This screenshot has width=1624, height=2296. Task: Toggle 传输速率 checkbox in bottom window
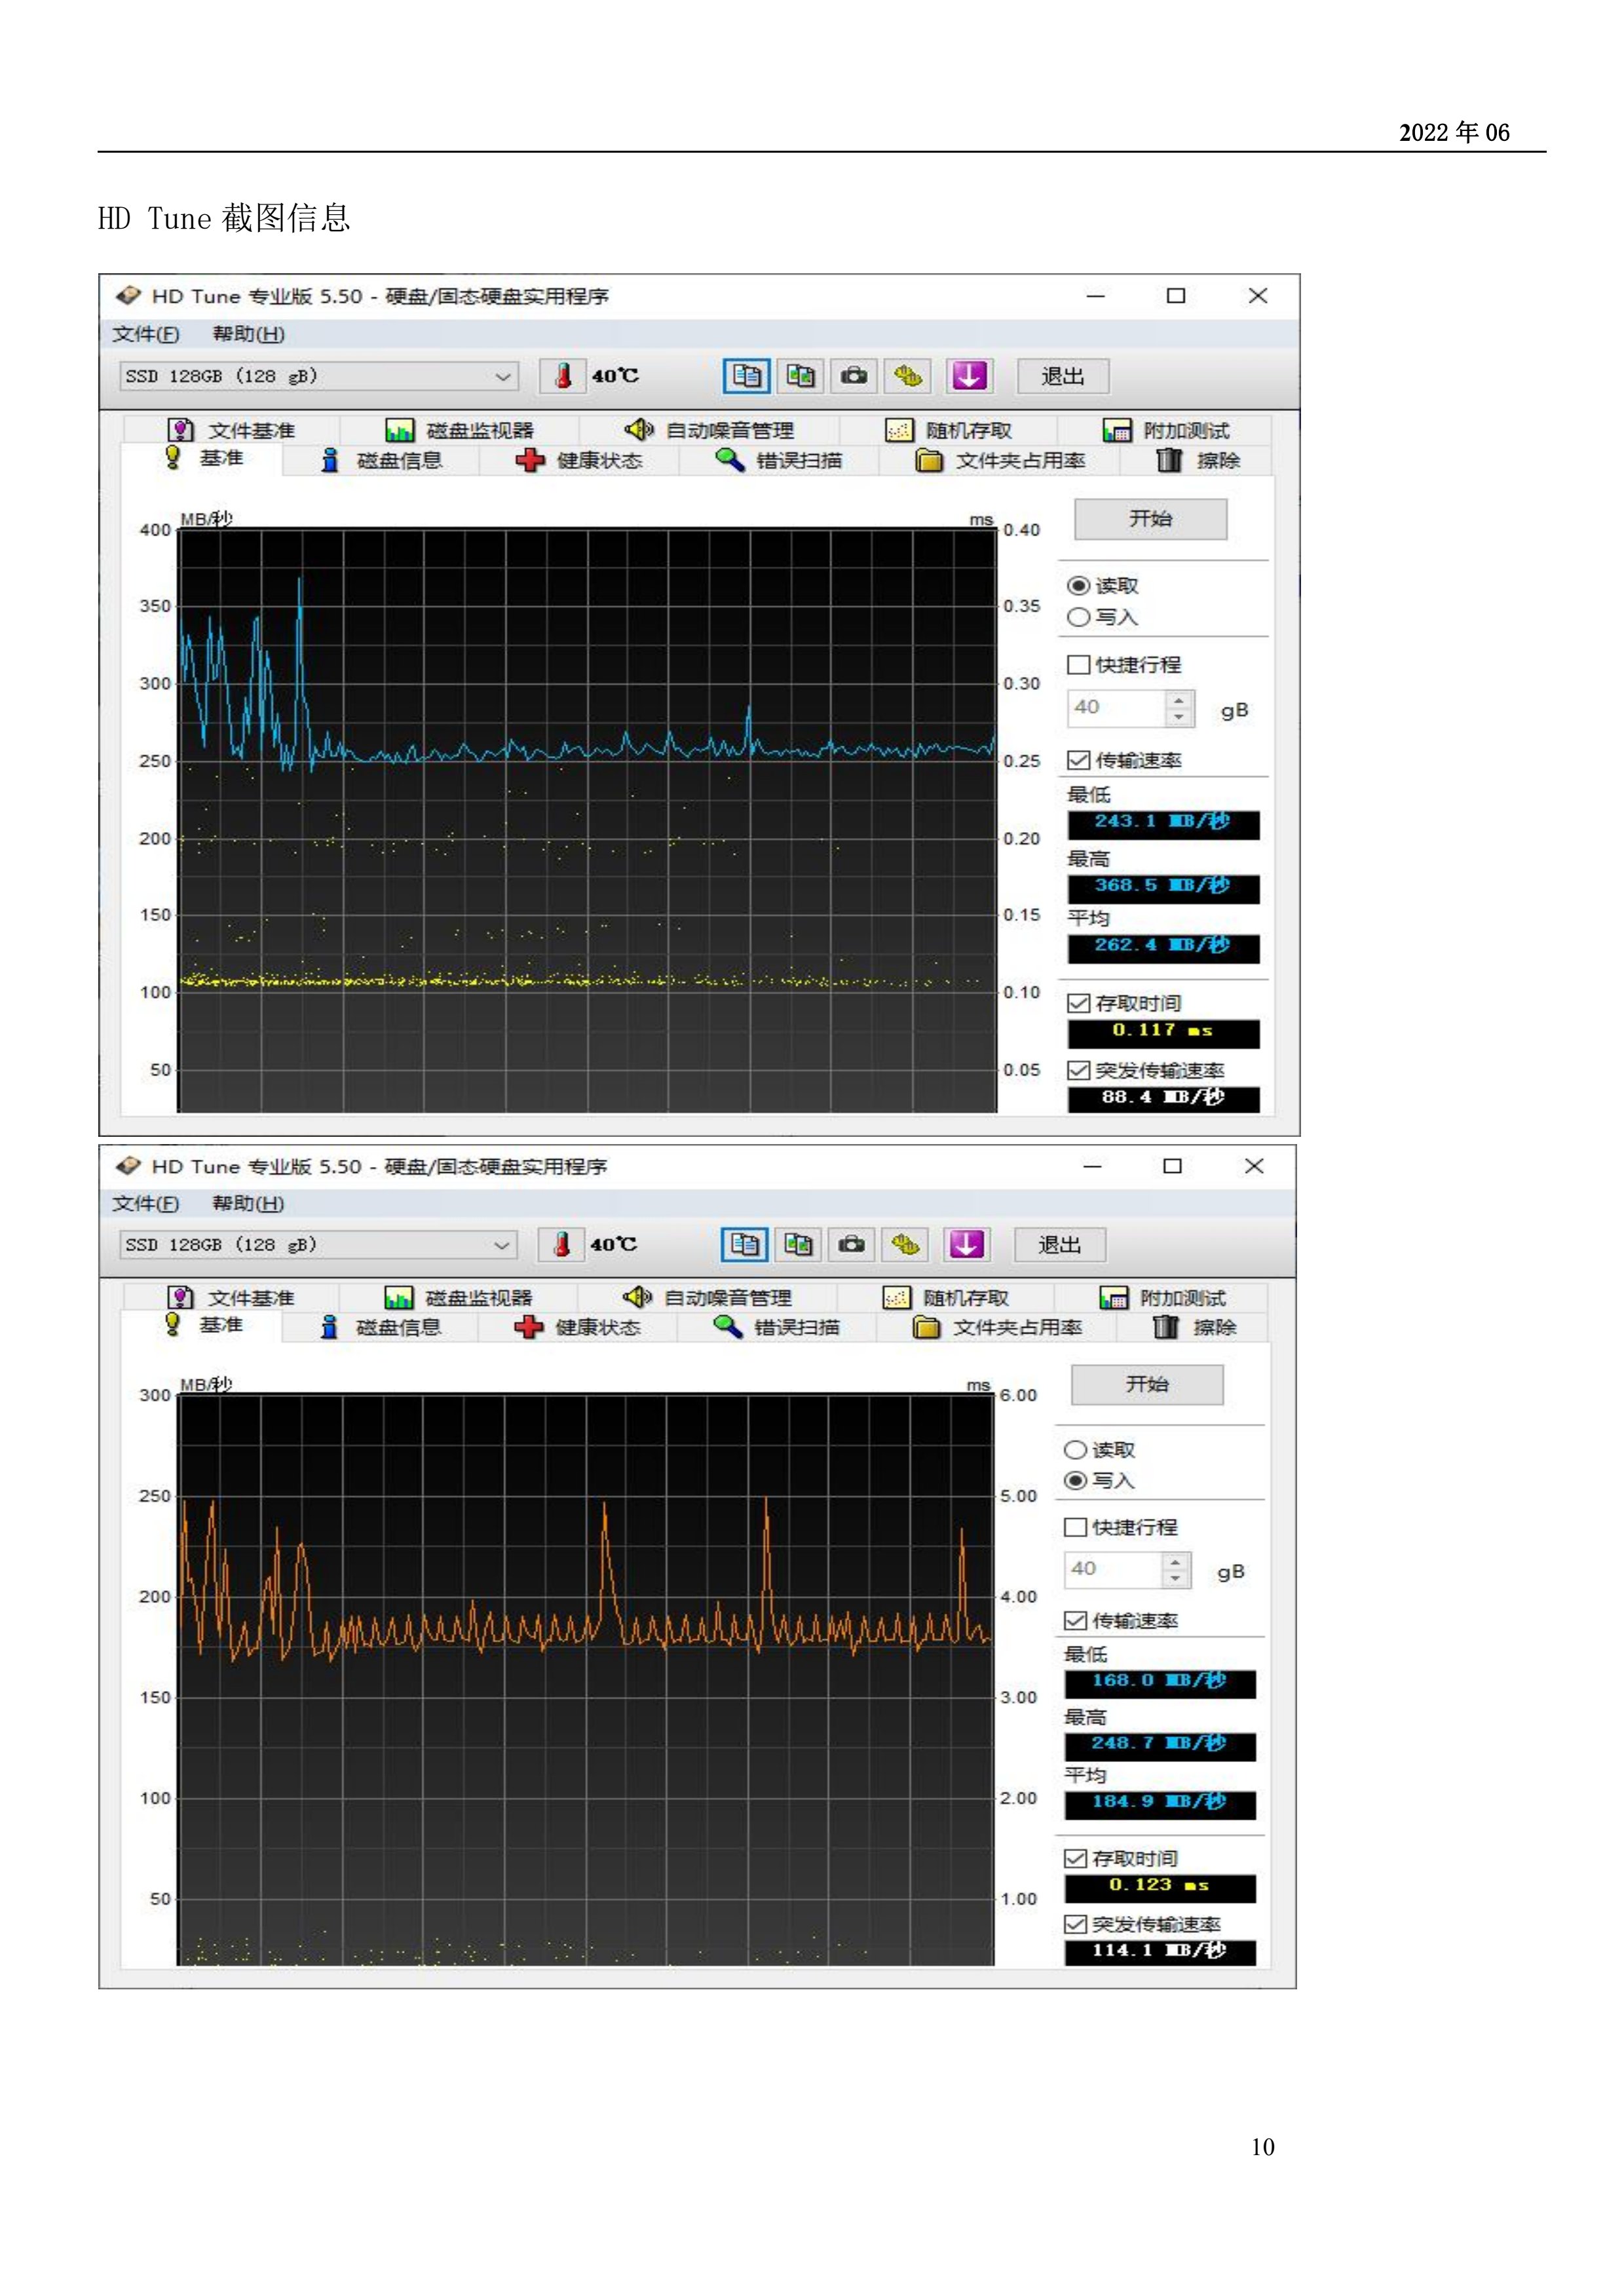(x=1075, y=1620)
